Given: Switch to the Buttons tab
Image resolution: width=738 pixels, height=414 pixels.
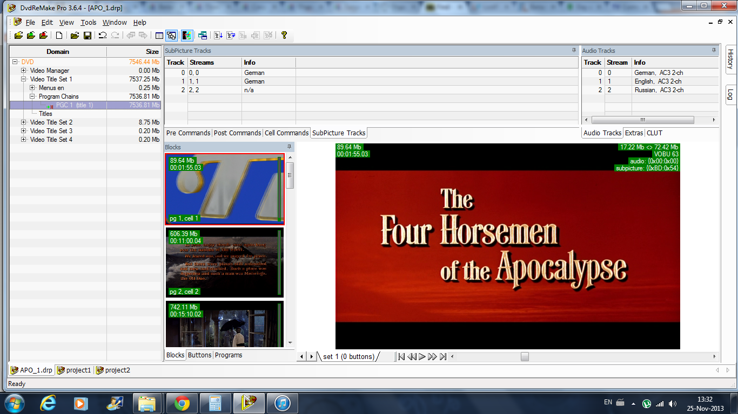Looking at the screenshot, I should click(x=199, y=355).
